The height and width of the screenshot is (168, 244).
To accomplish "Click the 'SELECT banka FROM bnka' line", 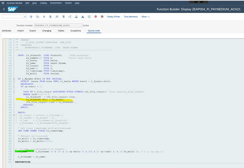I will pyautogui.click(x=66, y=81).
